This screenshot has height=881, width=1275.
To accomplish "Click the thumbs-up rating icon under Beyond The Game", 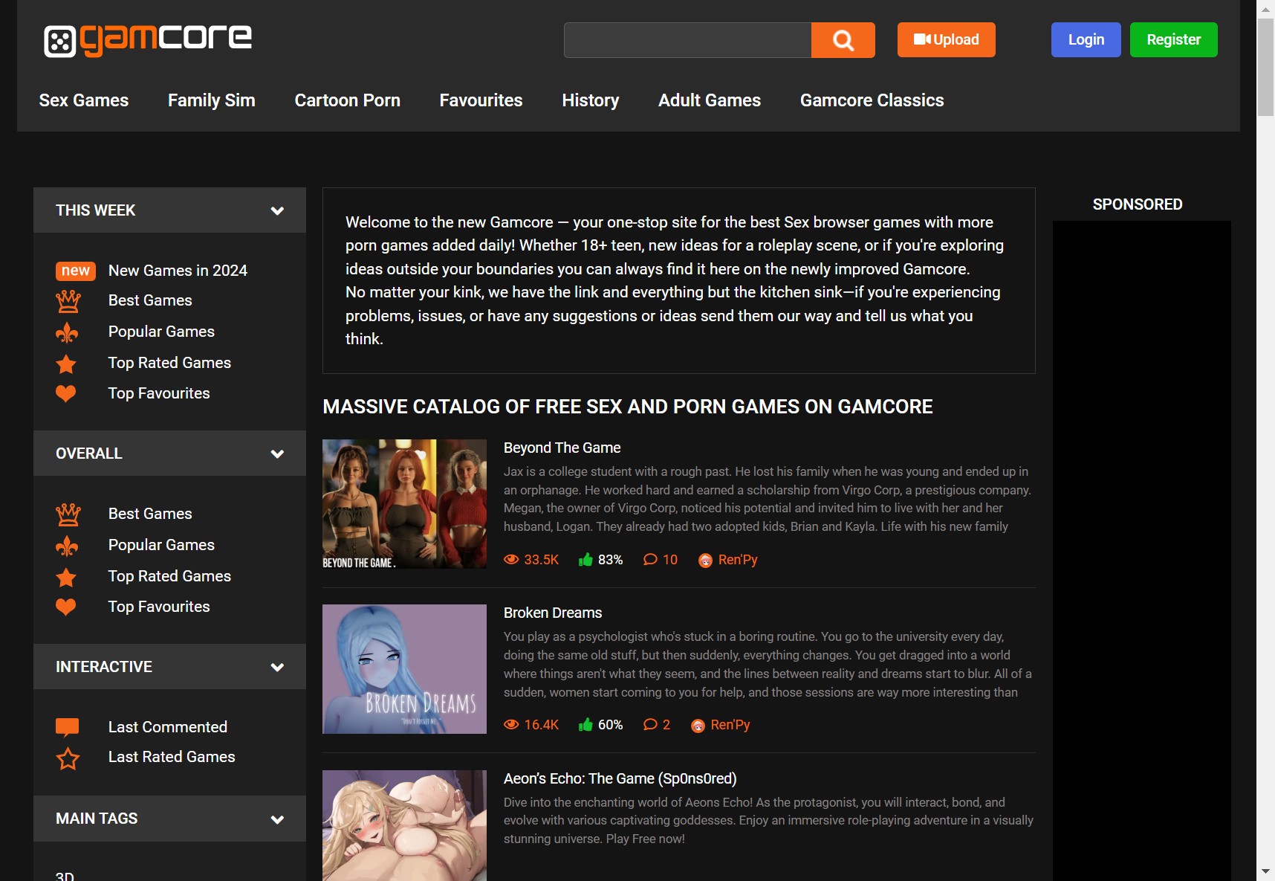I will (586, 560).
